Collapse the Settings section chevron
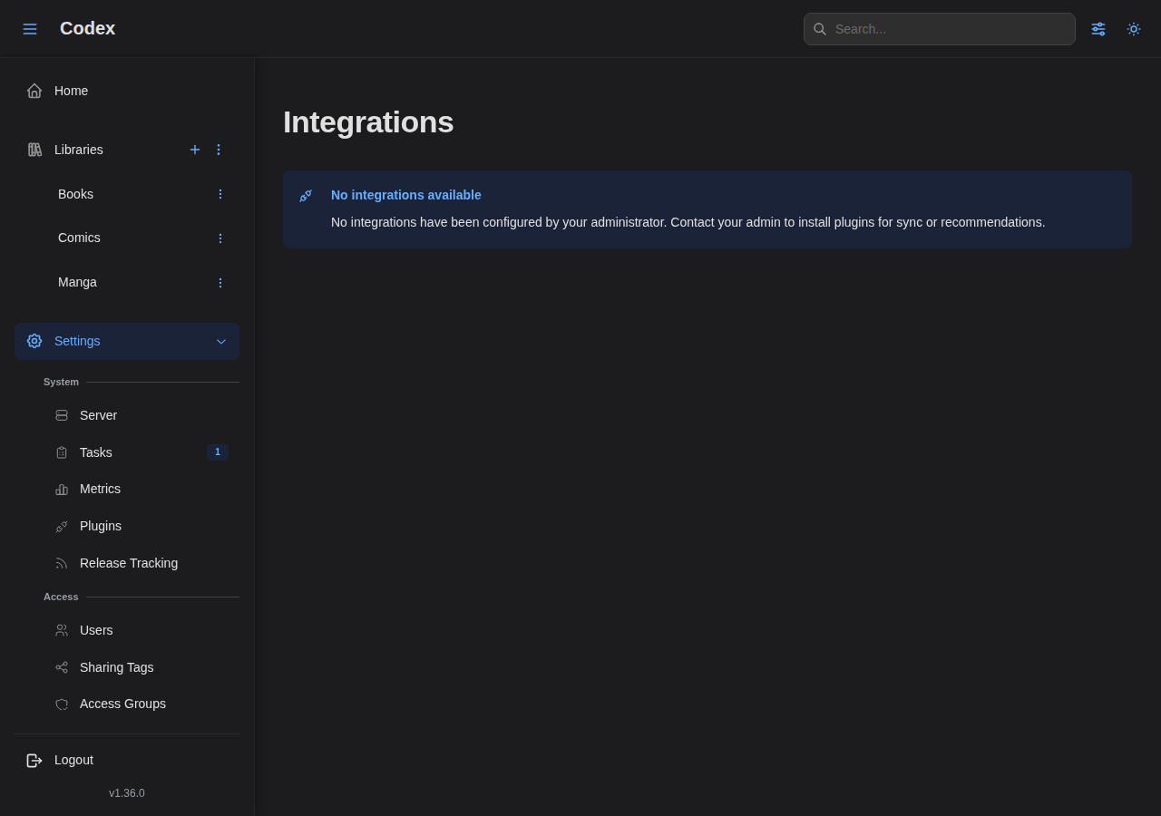The height and width of the screenshot is (816, 1161). tap(221, 342)
